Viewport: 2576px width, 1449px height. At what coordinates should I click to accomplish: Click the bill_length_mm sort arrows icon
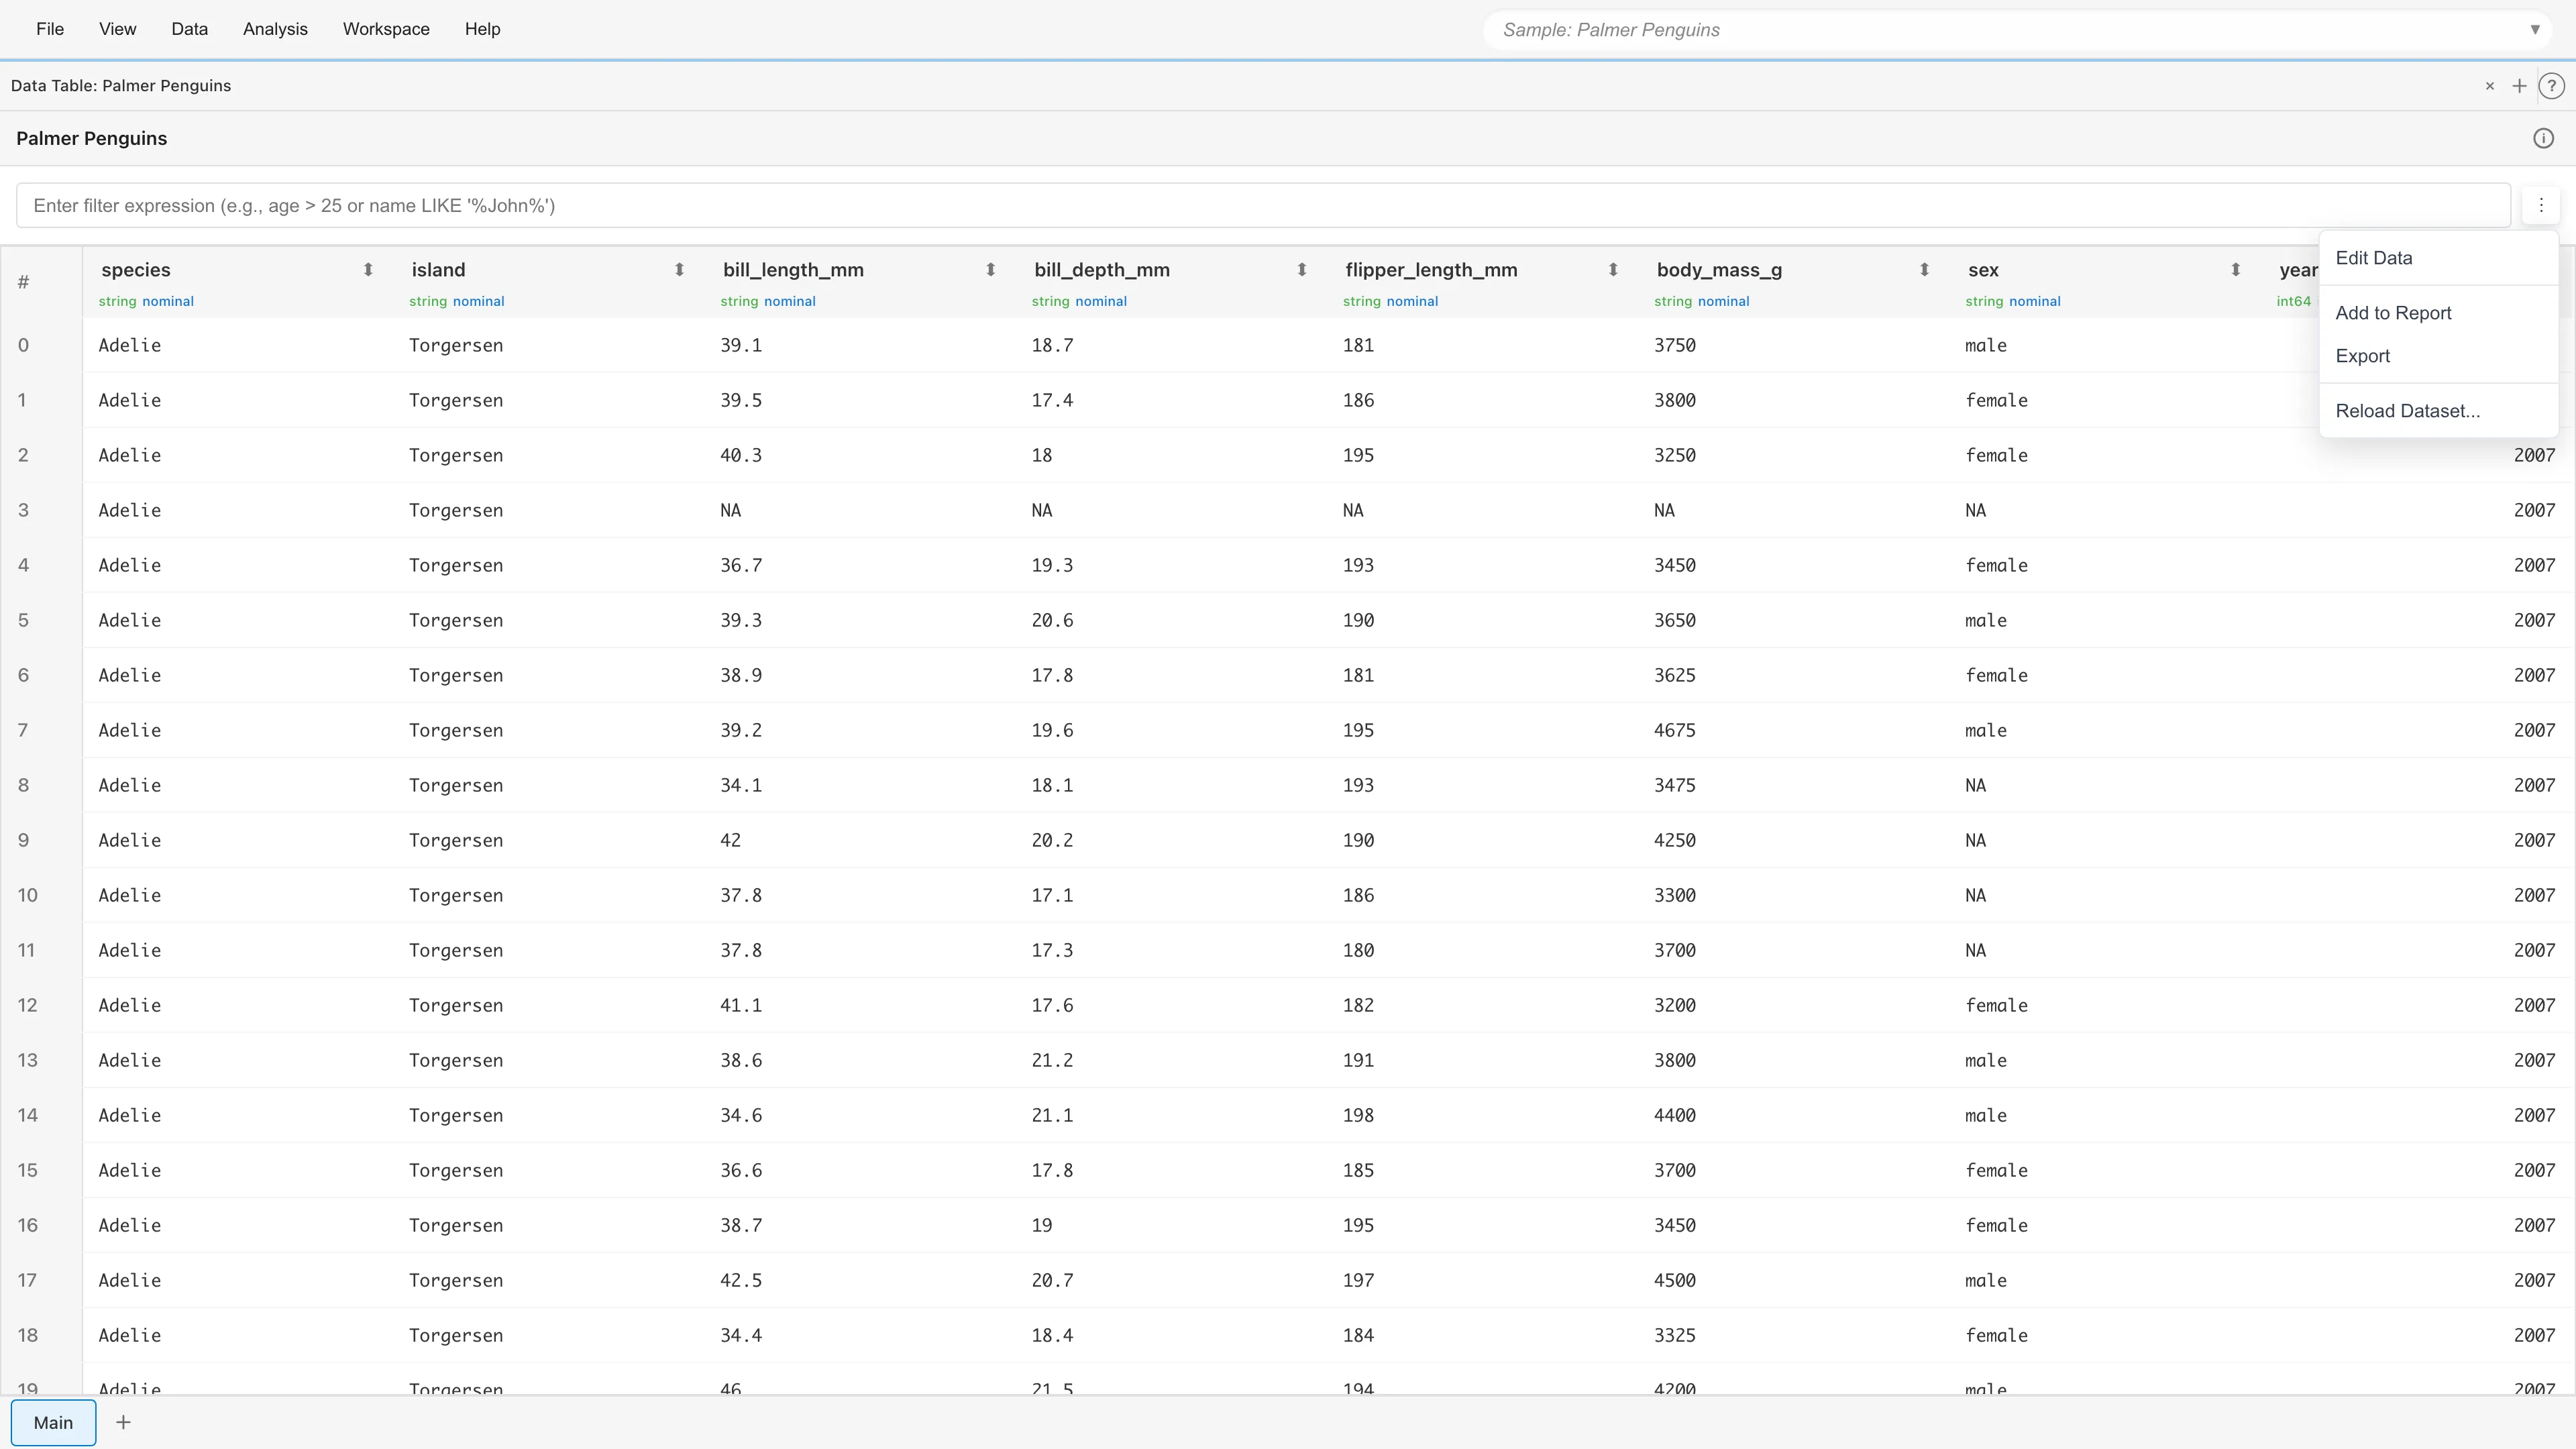[x=990, y=270]
